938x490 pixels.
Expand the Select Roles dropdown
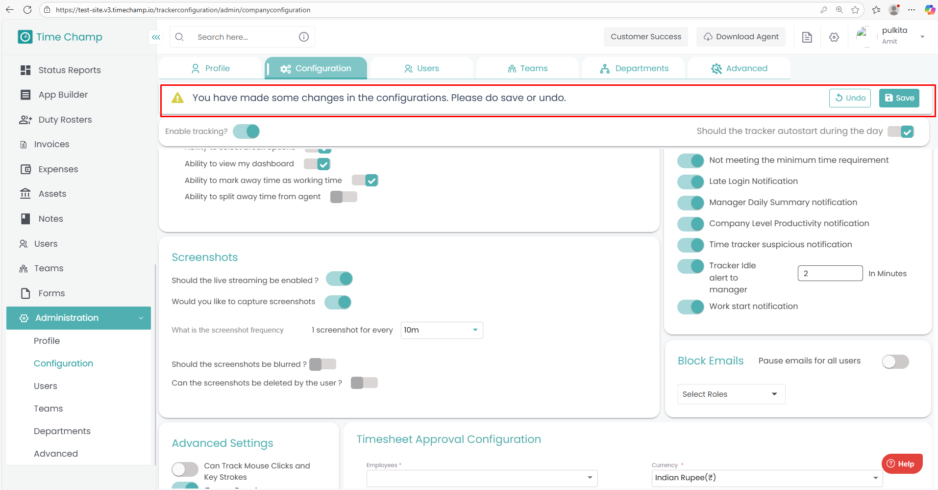click(731, 394)
